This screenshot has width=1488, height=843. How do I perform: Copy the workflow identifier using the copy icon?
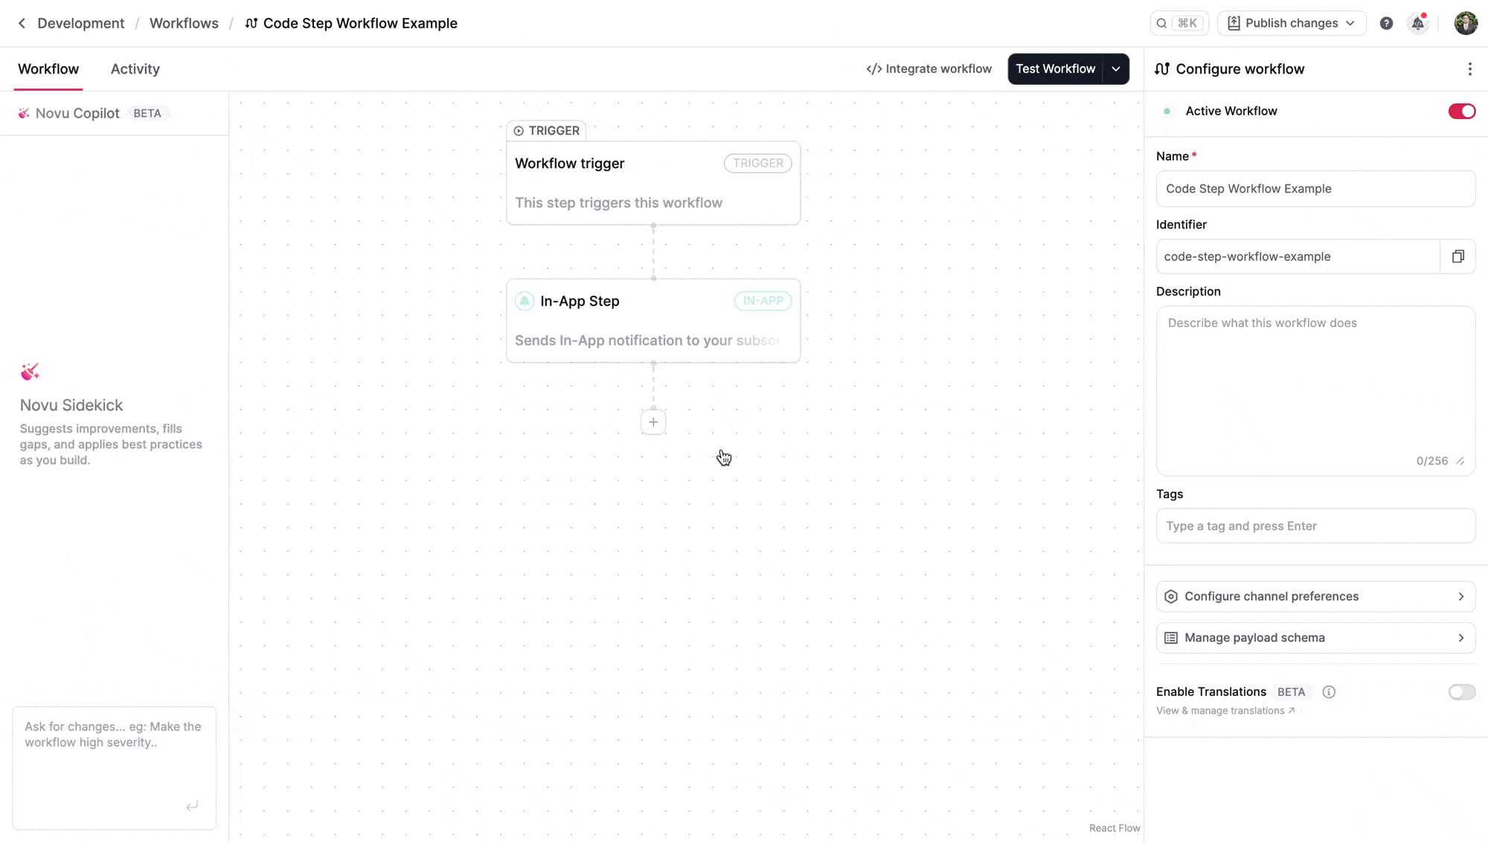(1458, 256)
